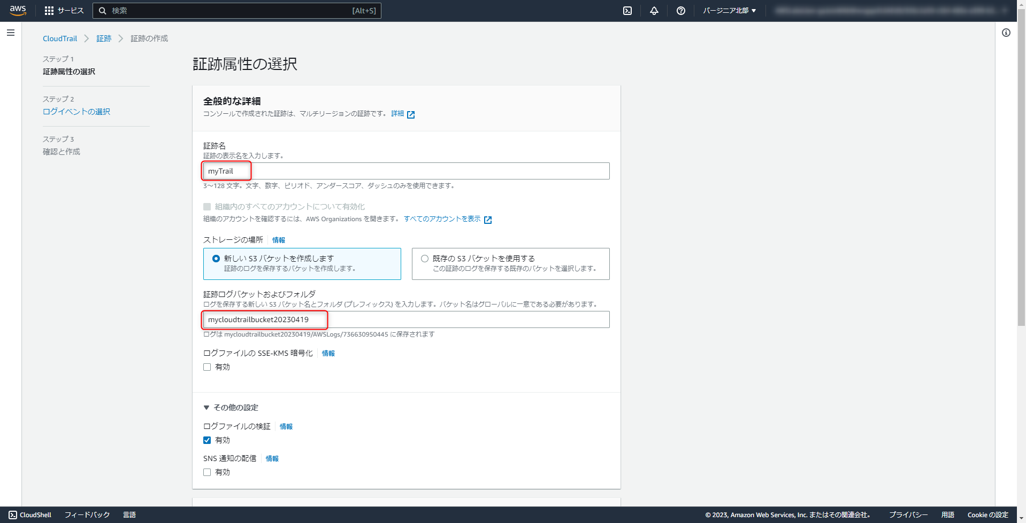Image resolution: width=1026 pixels, height=523 pixels.
Task: Open すべてのアカウントを表示 link
Action: pyautogui.click(x=443, y=219)
